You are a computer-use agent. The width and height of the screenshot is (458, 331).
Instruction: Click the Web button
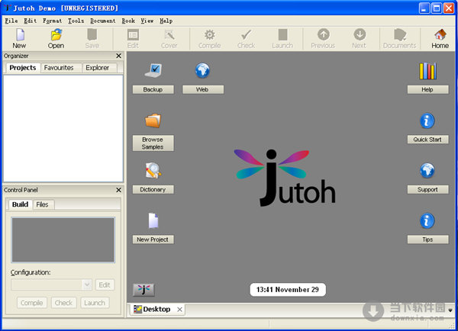[x=203, y=89]
